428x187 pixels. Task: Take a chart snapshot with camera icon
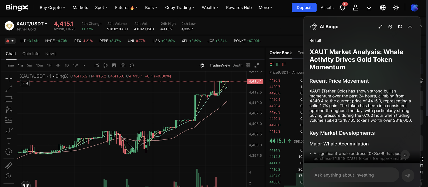click(x=123, y=65)
